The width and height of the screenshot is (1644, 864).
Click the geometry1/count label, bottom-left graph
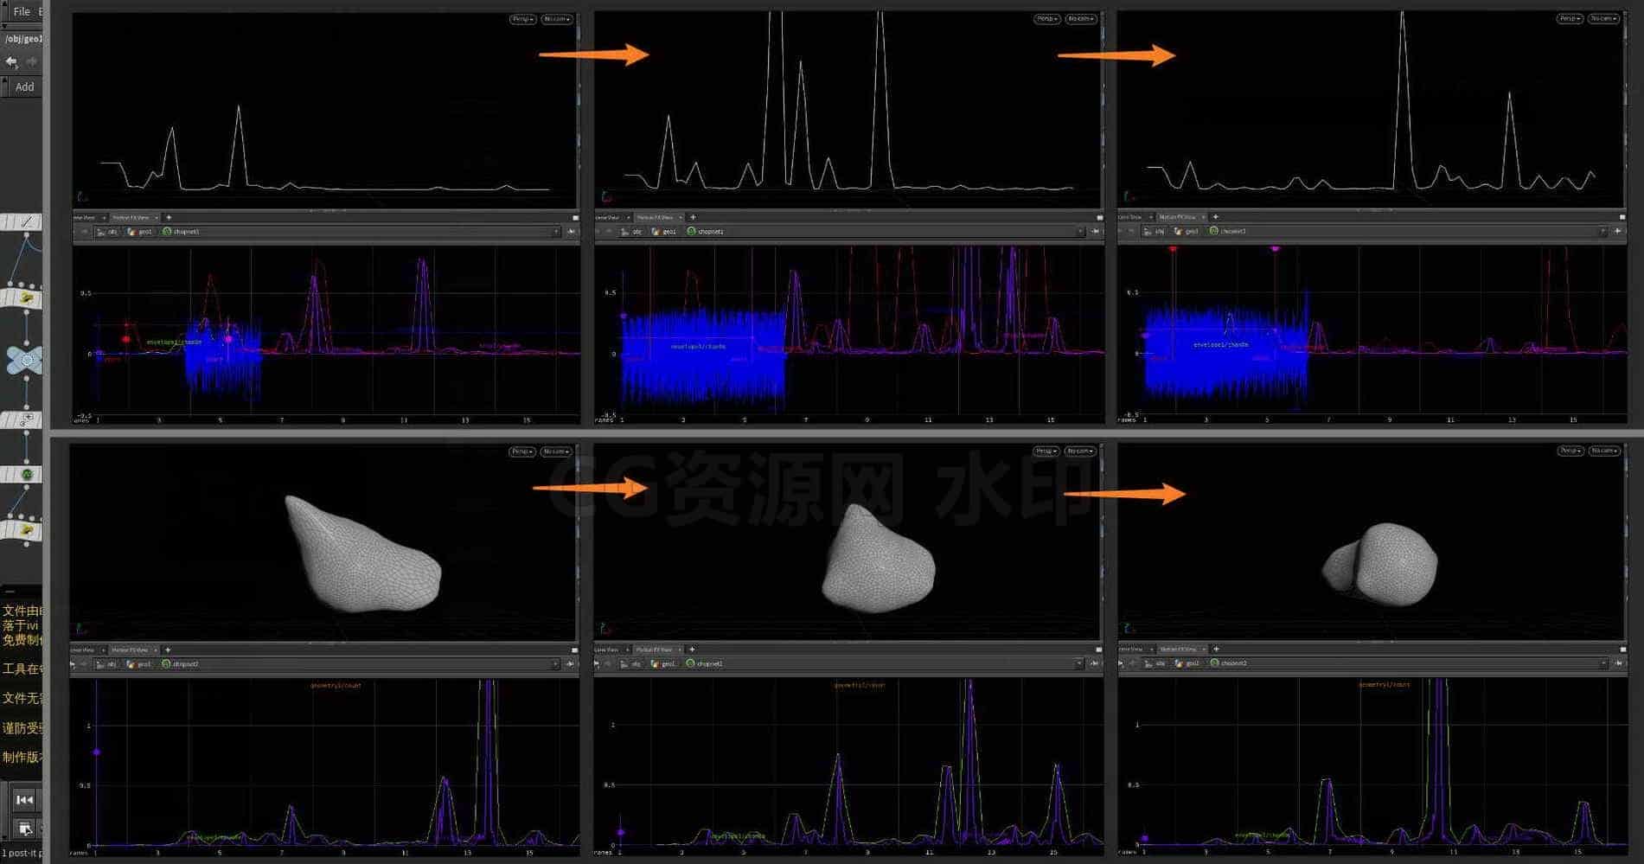click(x=336, y=686)
